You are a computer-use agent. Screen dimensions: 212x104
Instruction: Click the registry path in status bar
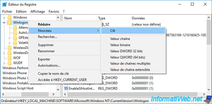tap(75, 101)
